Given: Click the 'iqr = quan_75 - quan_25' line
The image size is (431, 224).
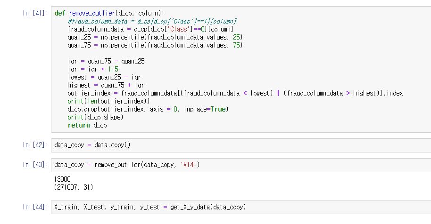Looking at the screenshot, I should coord(106,61).
